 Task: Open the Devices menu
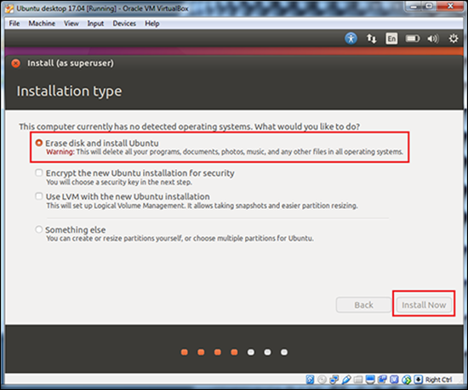[x=124, y=23]
